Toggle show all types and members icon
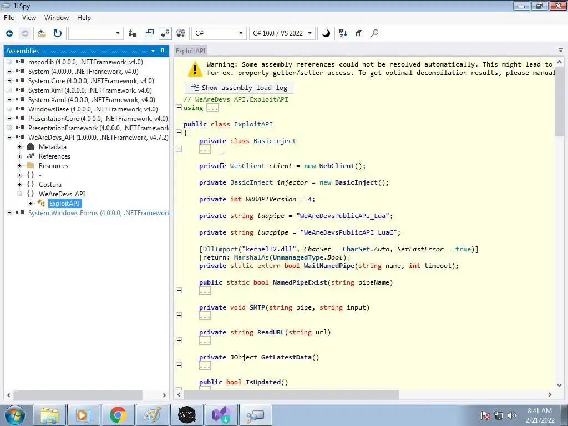The width and height of the screenshot is (568, 426). [x=181, y=33]
